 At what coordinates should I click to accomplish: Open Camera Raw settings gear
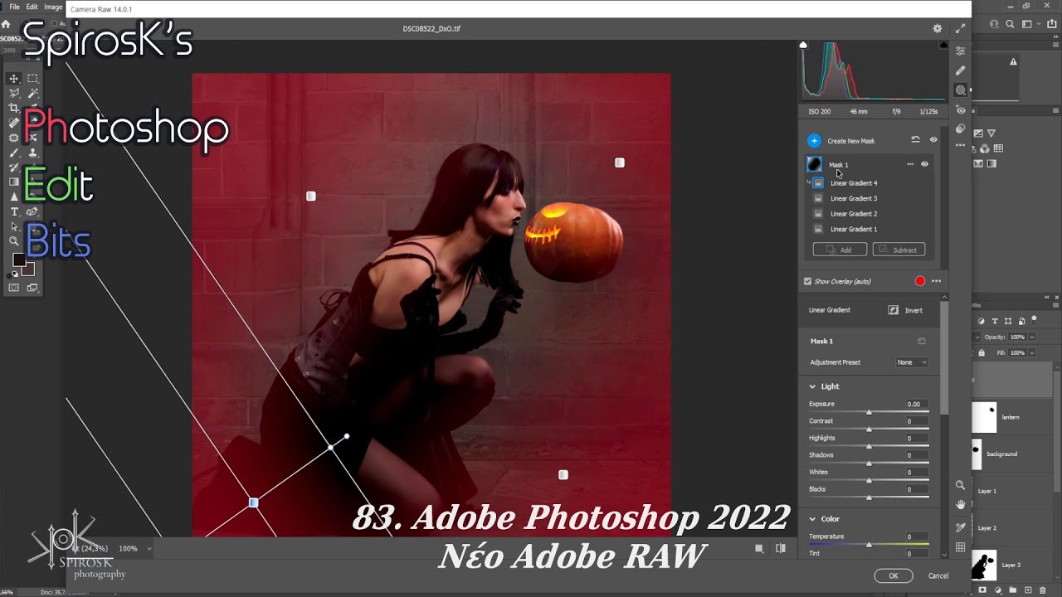pos(938,28)
